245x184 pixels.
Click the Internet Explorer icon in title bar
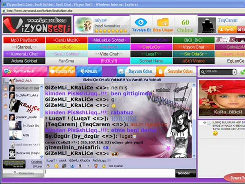click(x=4, y=4)
